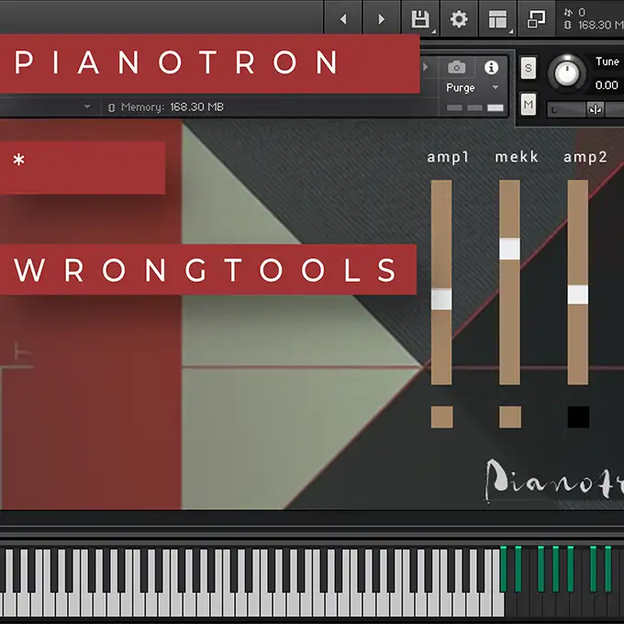Enable the black square under amp2

pyautogui.click(x=577, y=417)
